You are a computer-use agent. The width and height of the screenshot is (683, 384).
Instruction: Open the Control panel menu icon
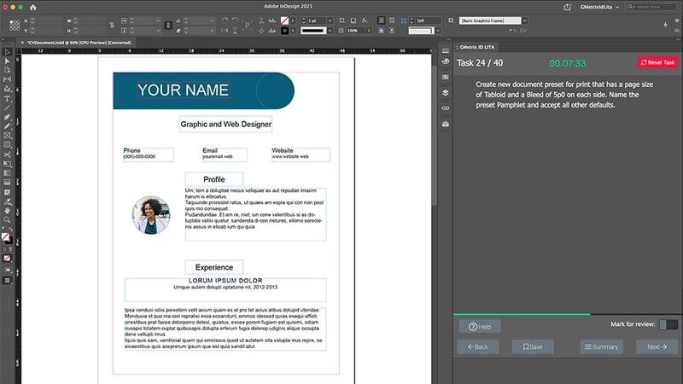(676, 31)
